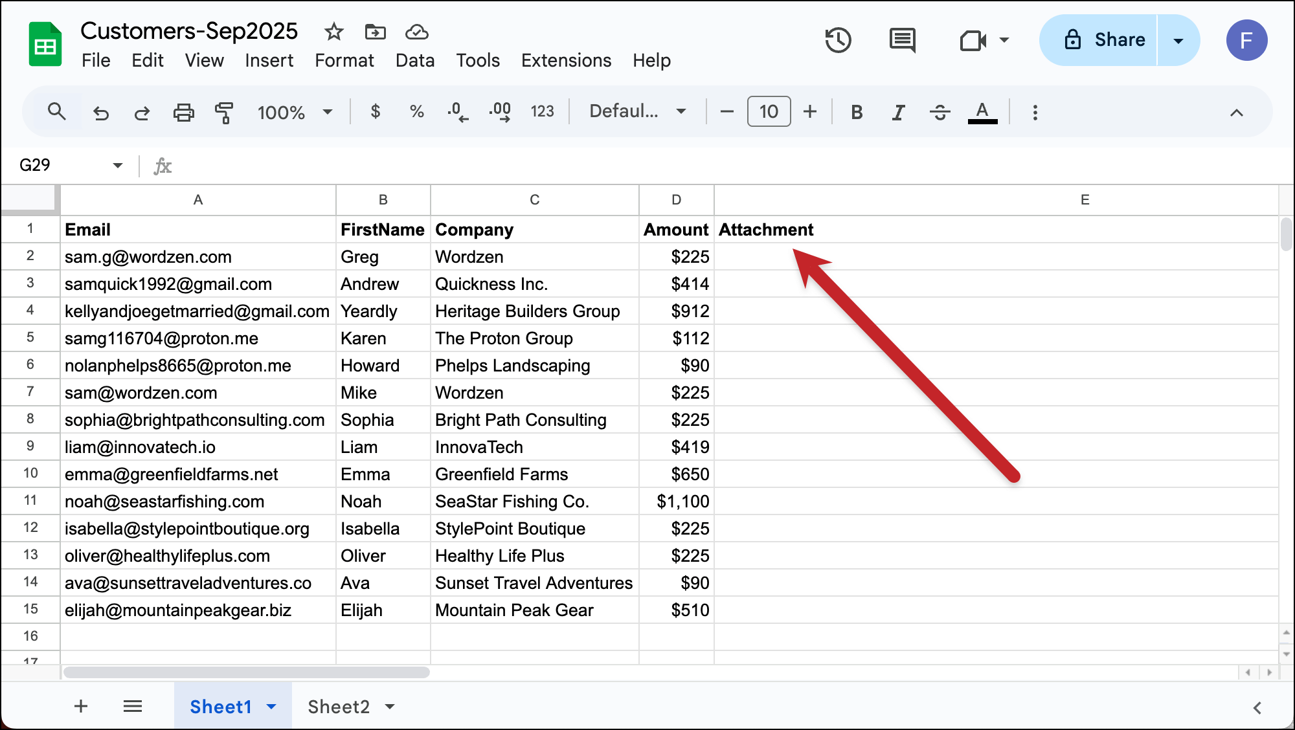Toggle bold formatting
The height and width of the screenshot is (730, 1295).
[856, 111]
